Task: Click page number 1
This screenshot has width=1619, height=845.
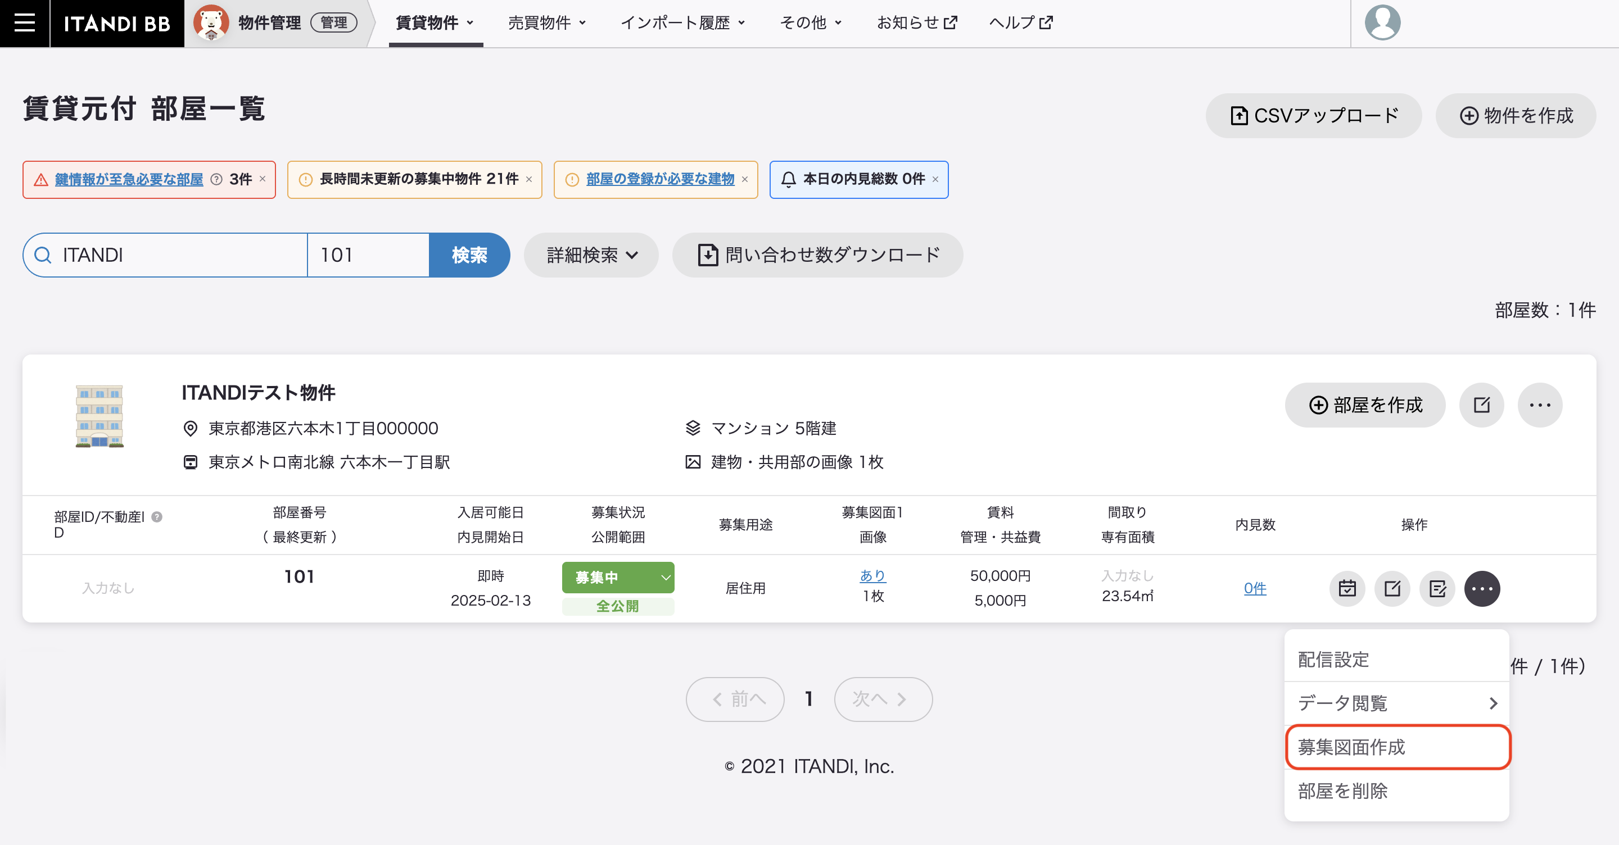Action: 809,699
